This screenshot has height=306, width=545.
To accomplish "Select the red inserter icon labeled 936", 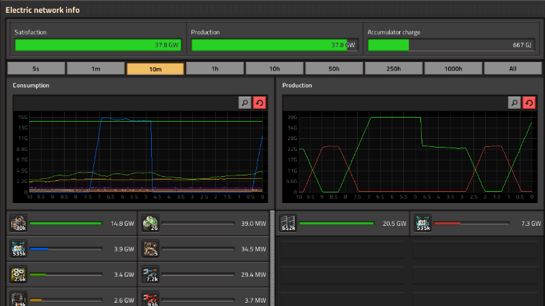I will pyautogui.click(x=151, y=299).
